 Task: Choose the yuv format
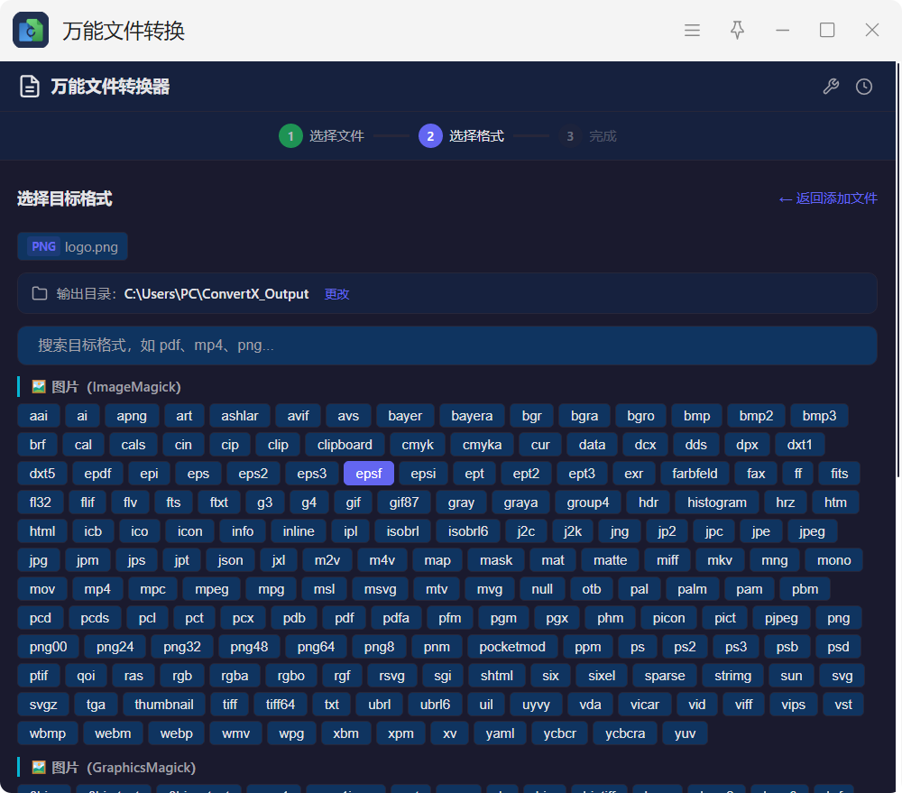[x=685, y=733]
